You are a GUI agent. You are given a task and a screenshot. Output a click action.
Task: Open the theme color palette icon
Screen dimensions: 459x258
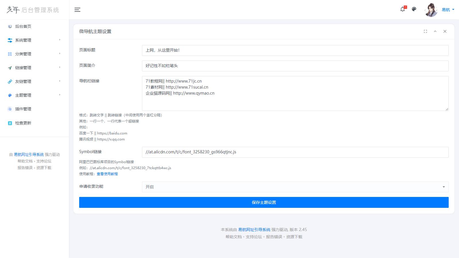click(x=414, y=9)
